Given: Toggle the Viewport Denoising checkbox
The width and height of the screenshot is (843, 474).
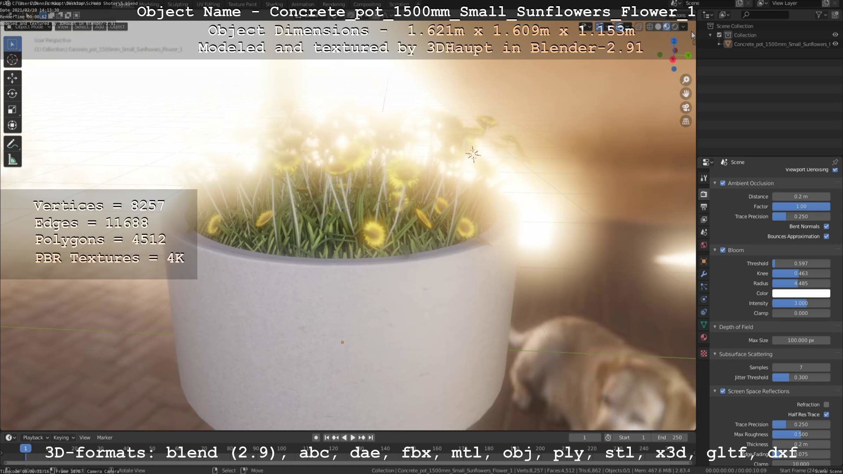Looking at the screenshot, I should click(x=835, y=170).
